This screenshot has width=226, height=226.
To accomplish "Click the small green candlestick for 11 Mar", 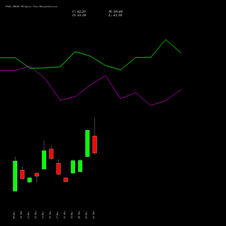I will point(29,180).
